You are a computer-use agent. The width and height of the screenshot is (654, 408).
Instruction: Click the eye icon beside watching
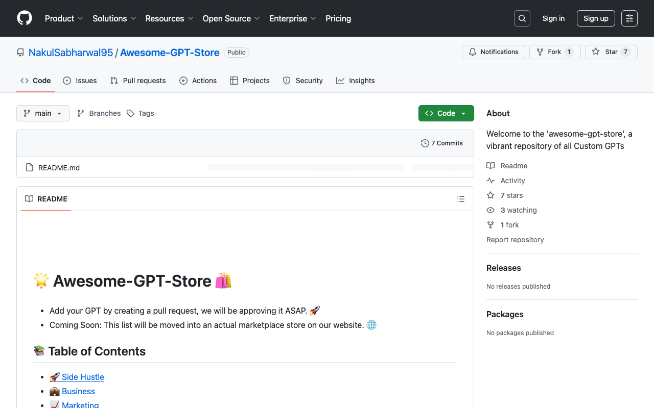(x=491, y=210)
